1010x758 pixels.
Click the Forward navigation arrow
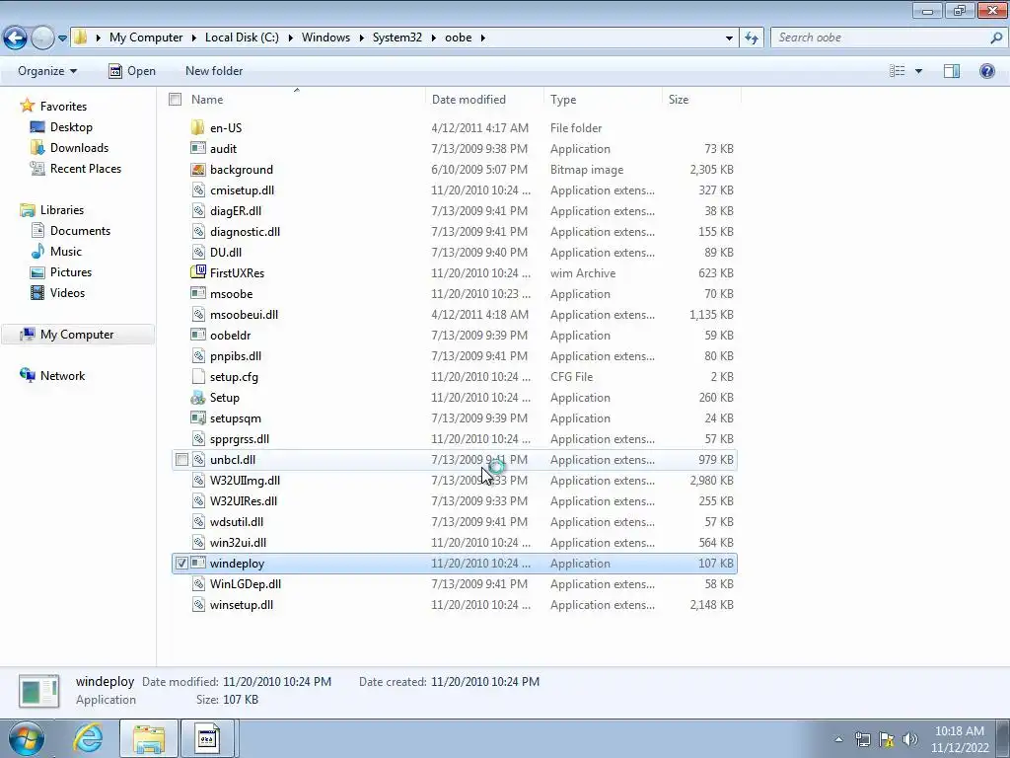(x=42, y=38)
